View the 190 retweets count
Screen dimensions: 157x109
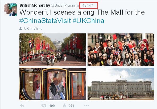[52, 106]
